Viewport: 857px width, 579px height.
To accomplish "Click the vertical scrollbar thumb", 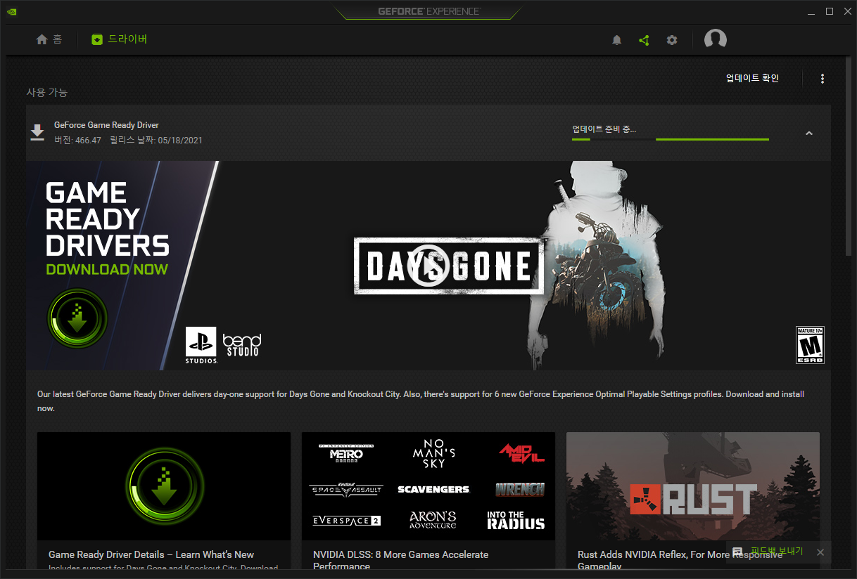I will point(849,156).
